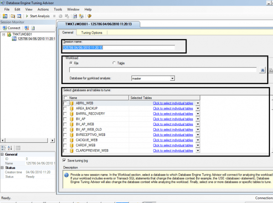
Task: Click the Evaluate Recommendations toolbar icon
Action: tap(67, 16)
